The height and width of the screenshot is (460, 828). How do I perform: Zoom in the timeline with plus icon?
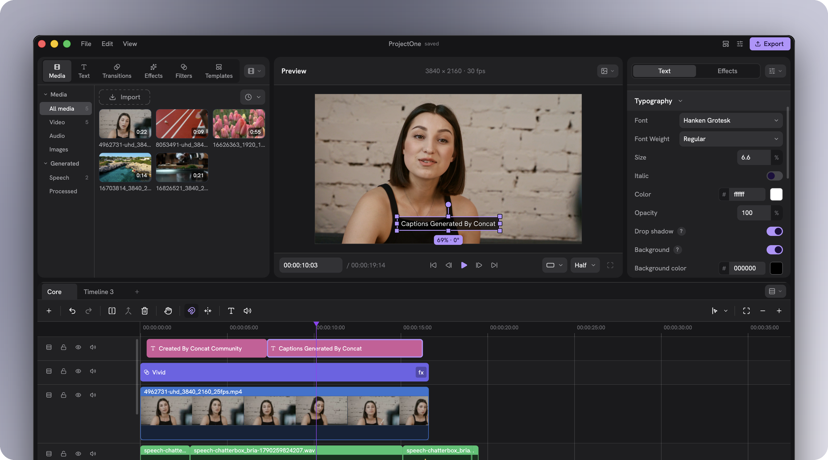tap(779, 311)
